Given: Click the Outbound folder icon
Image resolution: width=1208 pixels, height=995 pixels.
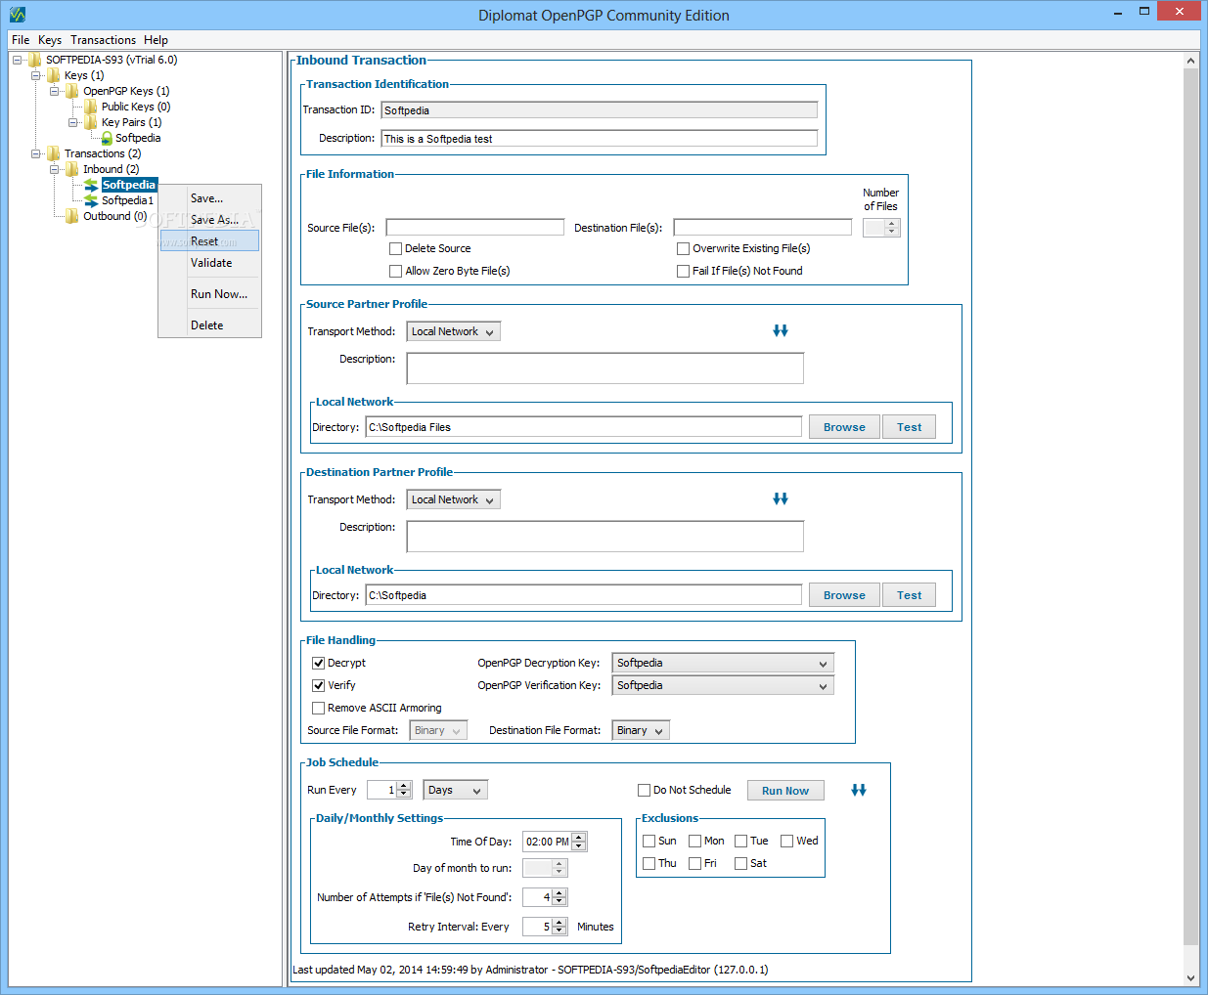Looking at the screenshot, I should (x=72, y=216).
